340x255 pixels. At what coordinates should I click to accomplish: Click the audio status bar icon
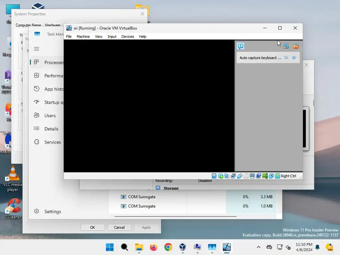[227, 176]
